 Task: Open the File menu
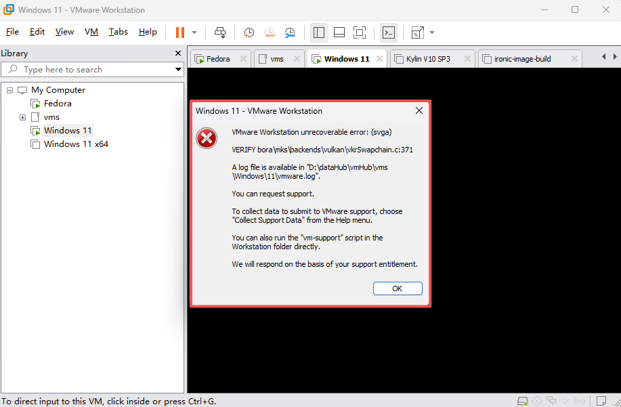12,32
